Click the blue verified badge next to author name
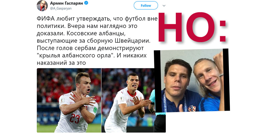Screen dimensions: 268x134 87,3
